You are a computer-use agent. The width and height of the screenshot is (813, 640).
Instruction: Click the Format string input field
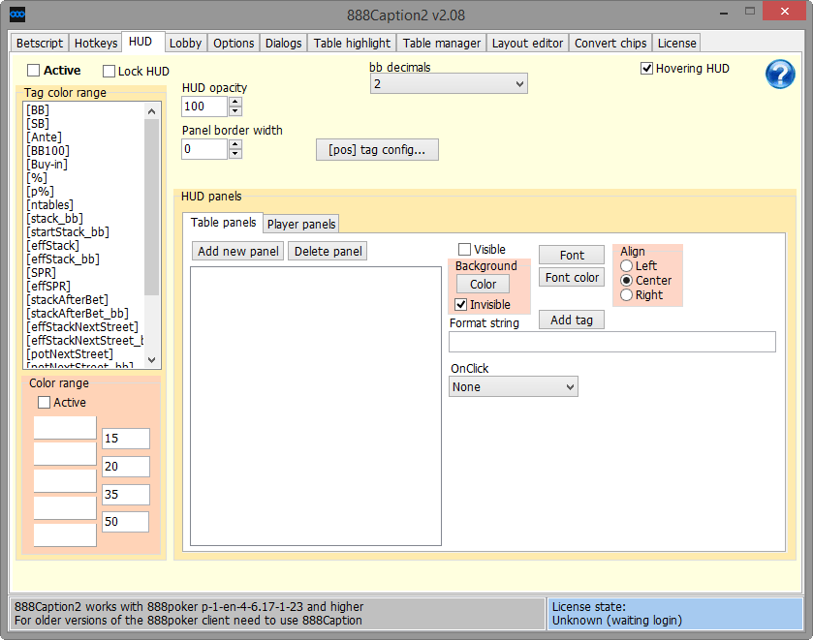pos(612,342)
